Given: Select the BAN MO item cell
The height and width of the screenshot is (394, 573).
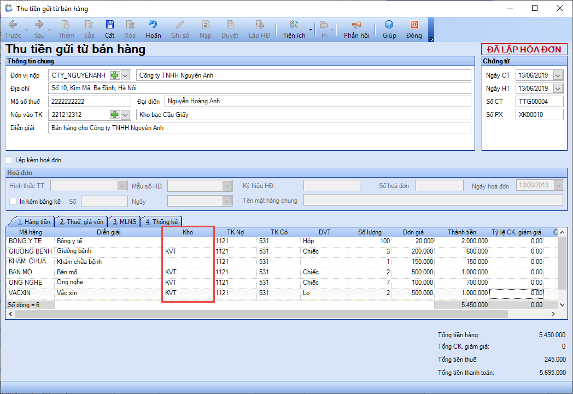Looking at the screenshot, I should point(31,272).
